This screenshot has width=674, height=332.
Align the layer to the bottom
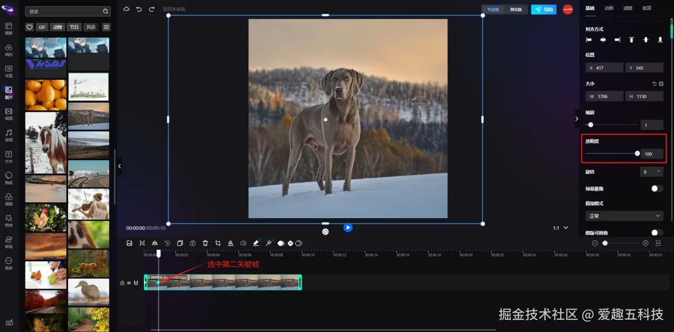pos(660,40)
